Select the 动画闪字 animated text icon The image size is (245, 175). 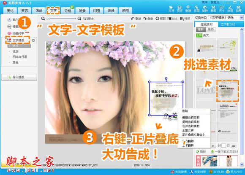[x=9, y=33]
